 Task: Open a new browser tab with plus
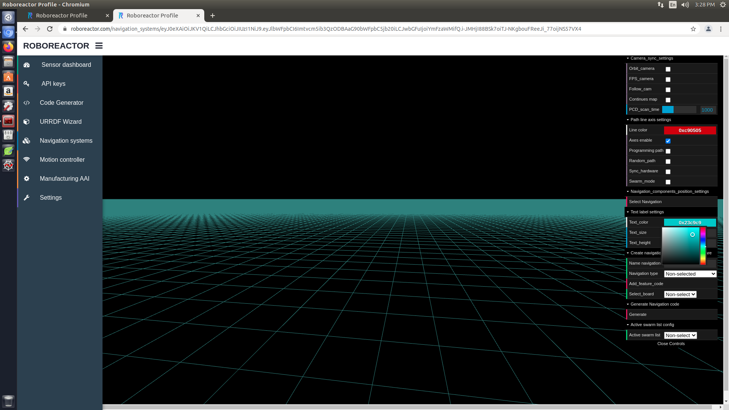point(213,16)
